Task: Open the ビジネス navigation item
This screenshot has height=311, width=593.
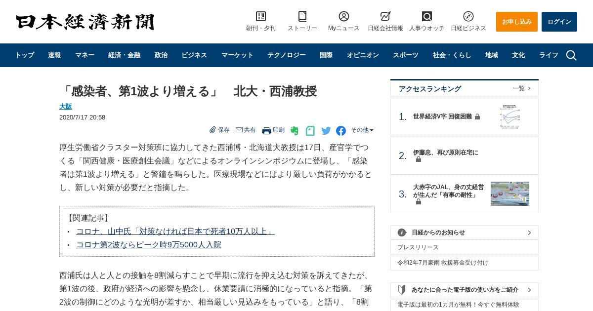Action: [x=194, y=55]
